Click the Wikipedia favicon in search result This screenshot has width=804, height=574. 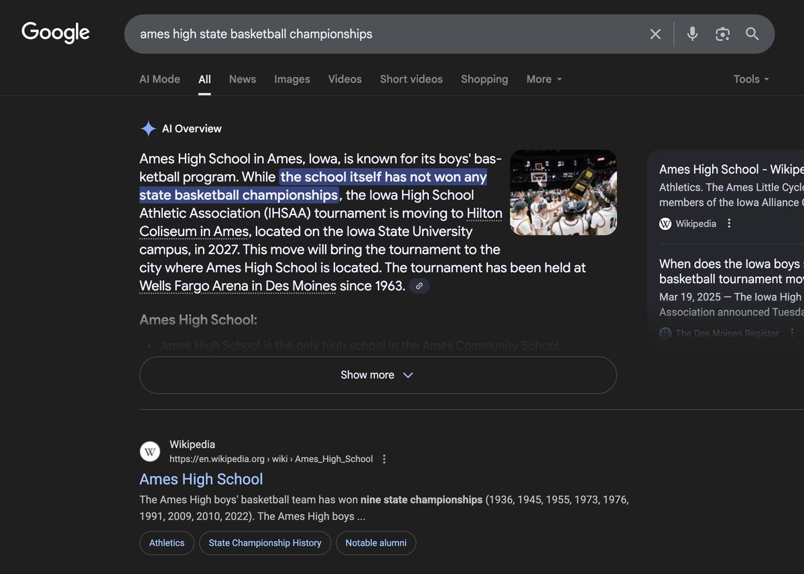click(x=150, y=451)
